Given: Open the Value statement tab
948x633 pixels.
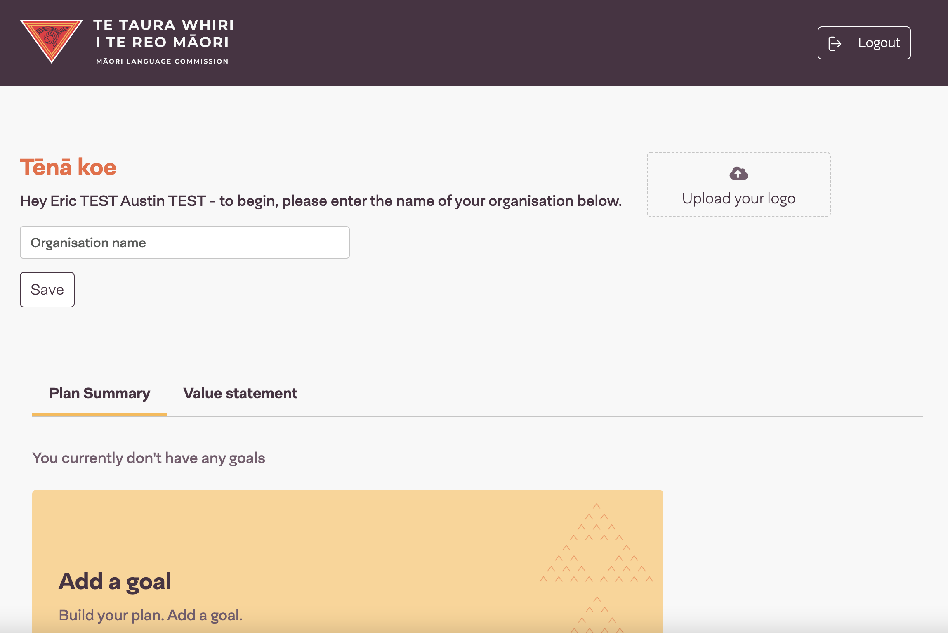Looking at the screenshot, I should tap(240, 393).
